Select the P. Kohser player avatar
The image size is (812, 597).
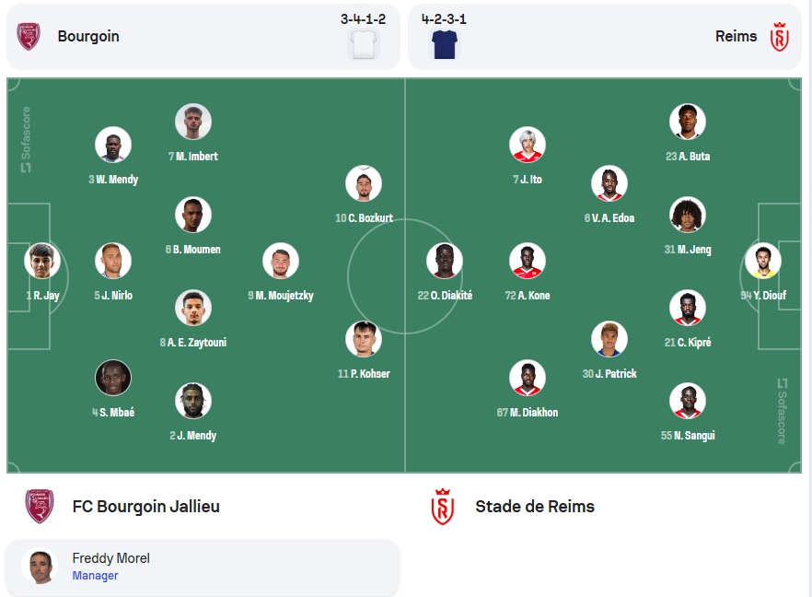click(364, 339)
